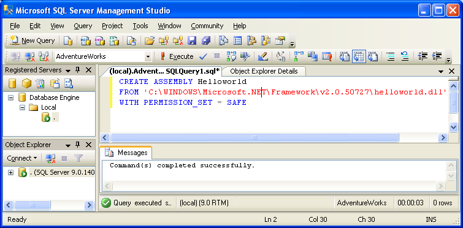The width and height of the screenshot is (463, 228).
Task: Show Integration Services in Registered Servers
Action: tap(69, 83)
